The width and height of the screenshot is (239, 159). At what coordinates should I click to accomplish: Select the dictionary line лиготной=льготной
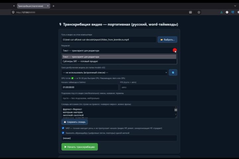click(73, 115)
